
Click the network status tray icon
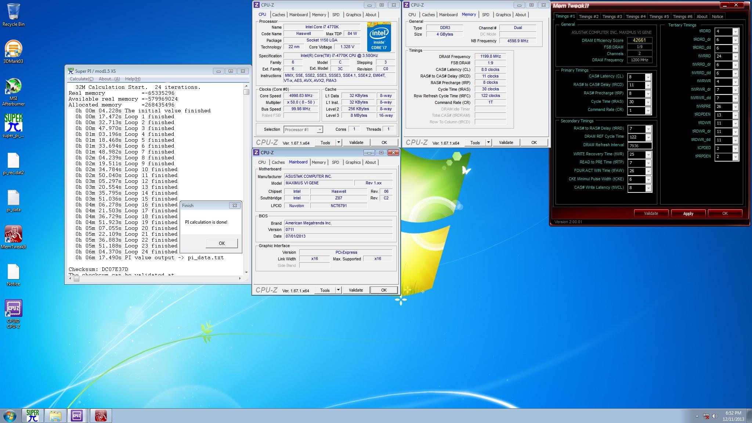706,416
